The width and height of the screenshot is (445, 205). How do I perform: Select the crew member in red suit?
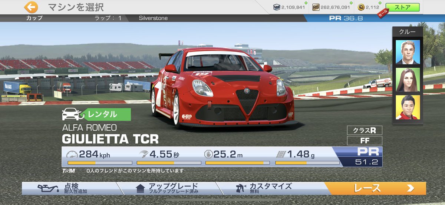[x=408, y=107]
